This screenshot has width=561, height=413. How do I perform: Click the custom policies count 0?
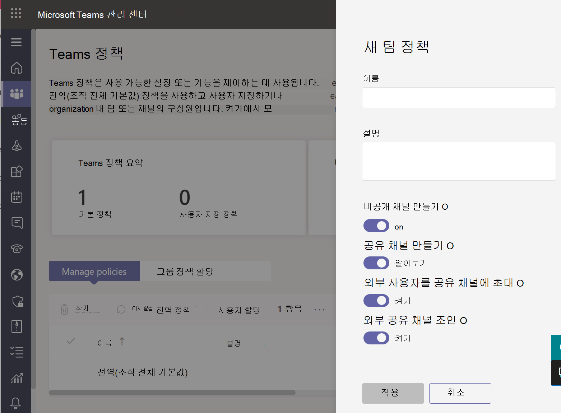click(x=185, y=197)
